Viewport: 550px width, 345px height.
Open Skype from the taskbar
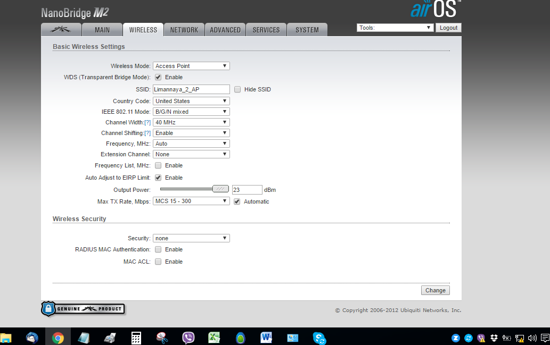pyautogui.click(x=319, y=338)
